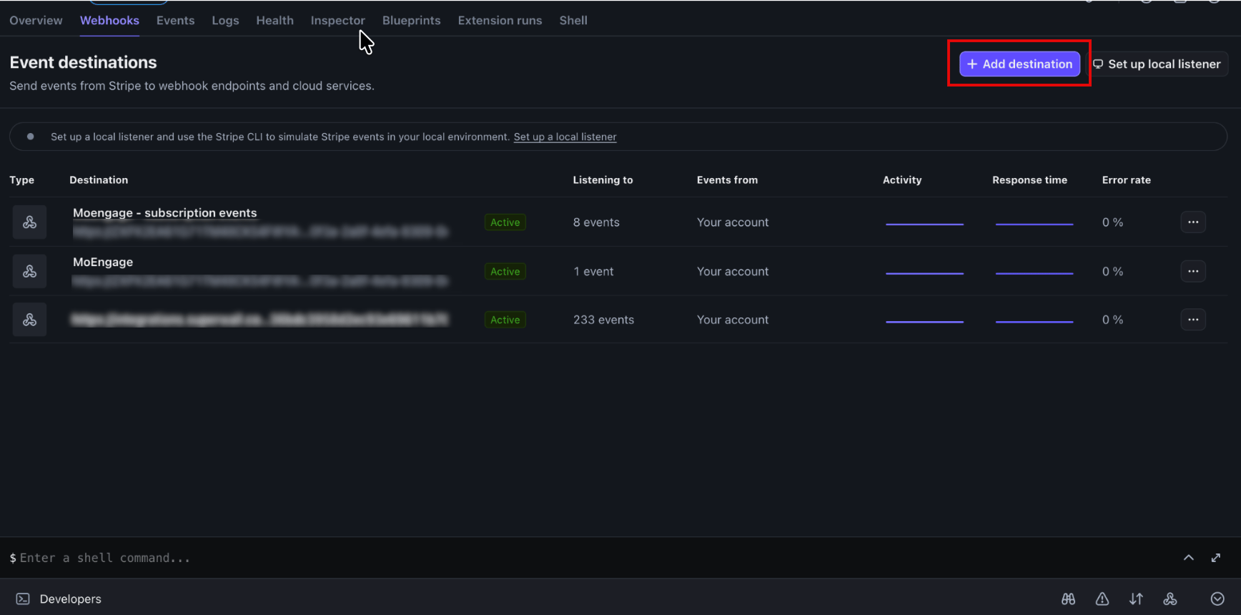Collapse the shell panel with the chevron
The width and height of the screenshot is (1241, 615).
tap(1188, 558)
